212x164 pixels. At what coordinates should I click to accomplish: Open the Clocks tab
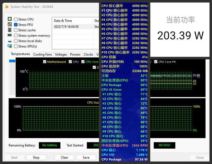coord(88,55)
